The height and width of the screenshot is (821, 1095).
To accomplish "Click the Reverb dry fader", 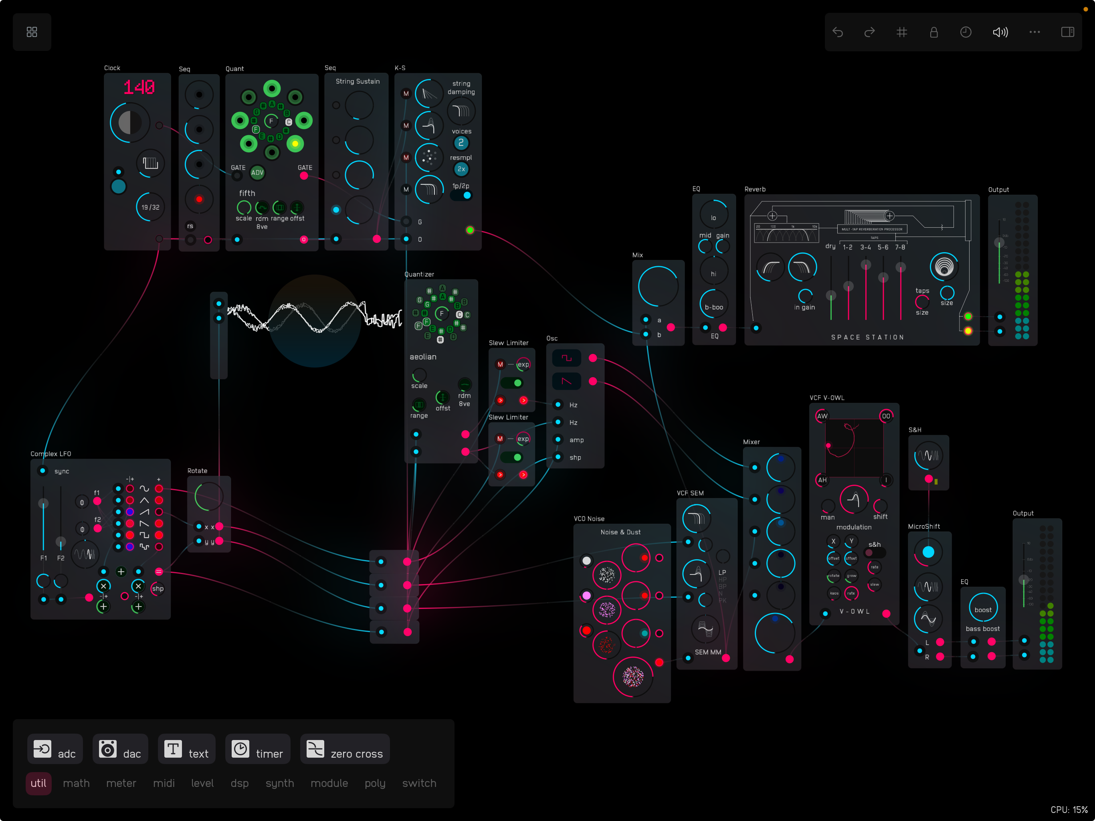I will click(830, 295).
